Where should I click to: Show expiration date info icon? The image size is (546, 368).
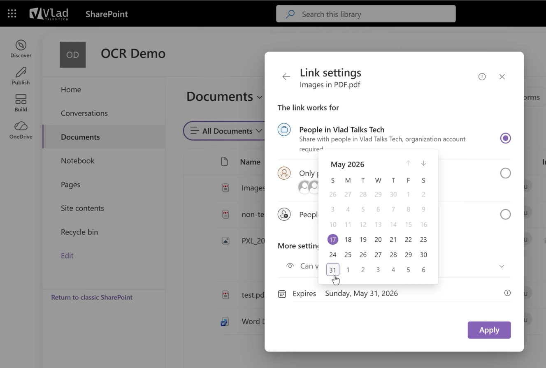[x=507, y=293]
